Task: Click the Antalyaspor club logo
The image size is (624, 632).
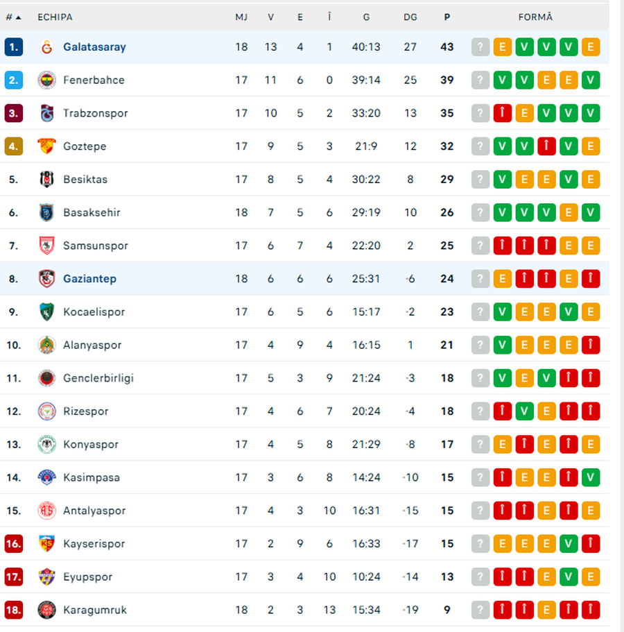Action: click(46, 511)
